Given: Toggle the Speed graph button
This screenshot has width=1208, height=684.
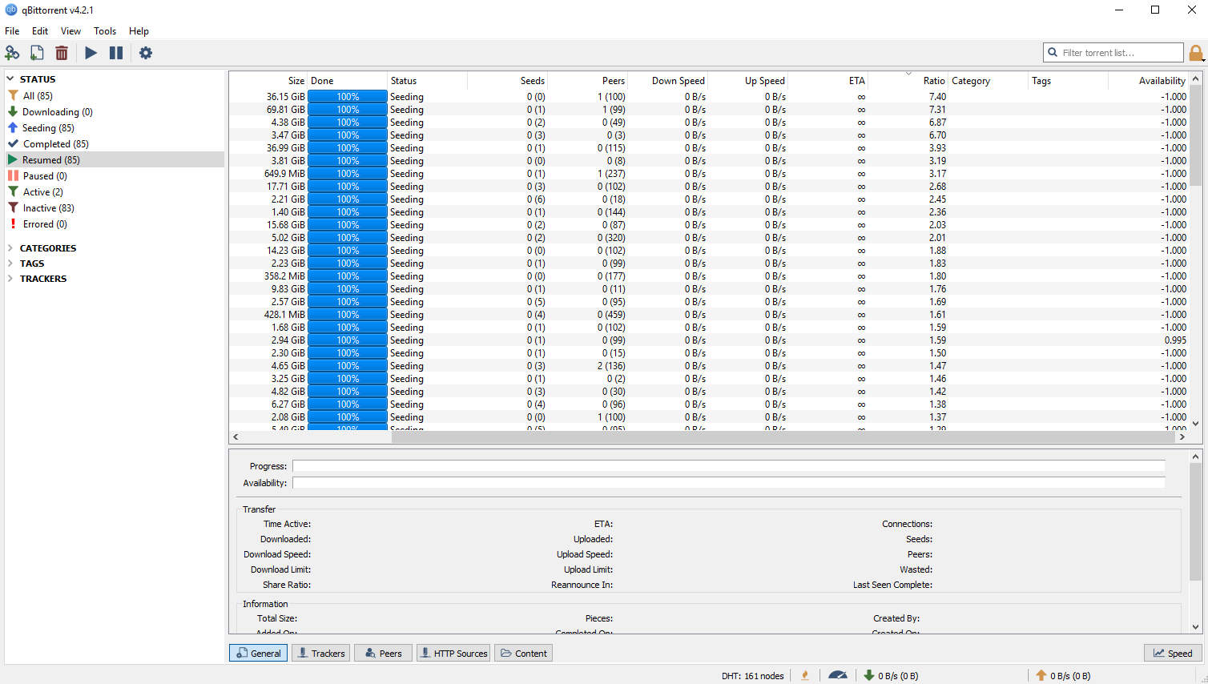Looking at the screenshot, I should tap(1173, 653).
